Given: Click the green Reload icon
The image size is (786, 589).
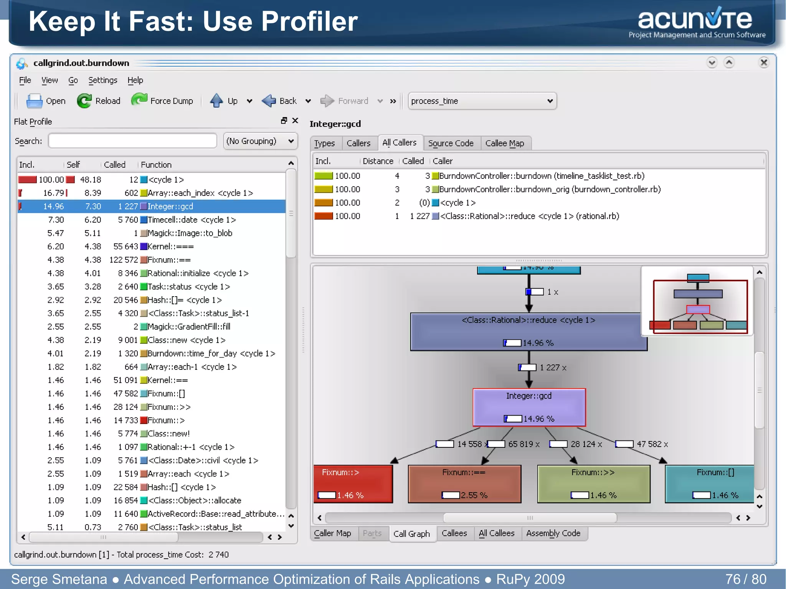Looking at the screenshot, I should (84, 101).
